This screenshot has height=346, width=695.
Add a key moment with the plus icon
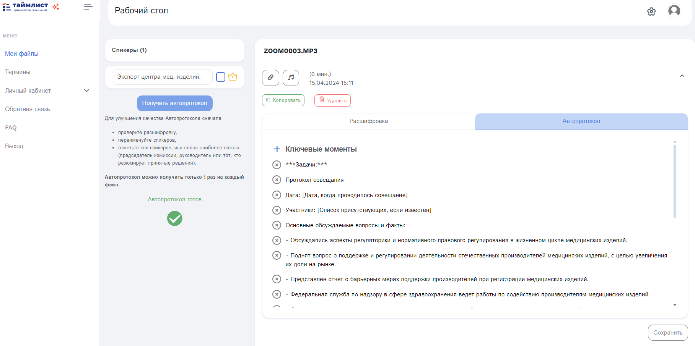click(x=277, y=149)
